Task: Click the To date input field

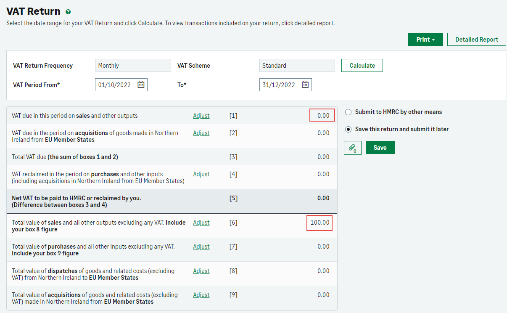Action: (x=279, y=85)
